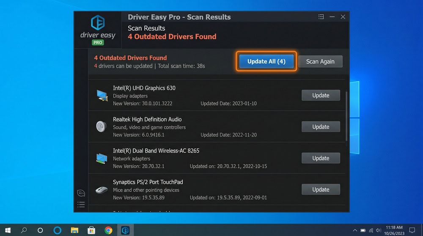Click the Sound, video and game controllers label
Screen dimensions: 423x236
click(x=149, y=127)
